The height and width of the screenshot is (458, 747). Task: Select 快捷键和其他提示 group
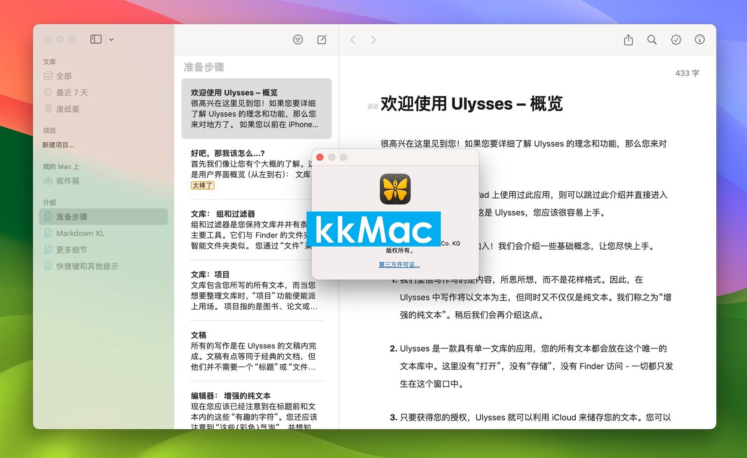click(x=103, y=266)
